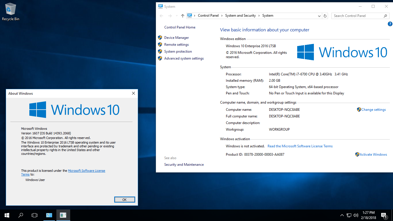The height and width of the screenshot is (221, 393).
Task: Click the Back arrow in System window
Action: click(161, 16)
